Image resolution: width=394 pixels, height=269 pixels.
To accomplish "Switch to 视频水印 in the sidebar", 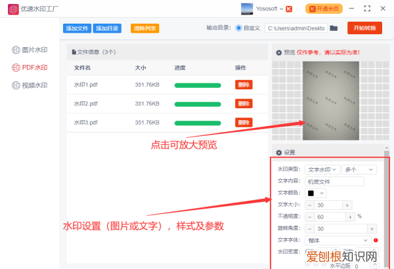I will tap(30, 85).
